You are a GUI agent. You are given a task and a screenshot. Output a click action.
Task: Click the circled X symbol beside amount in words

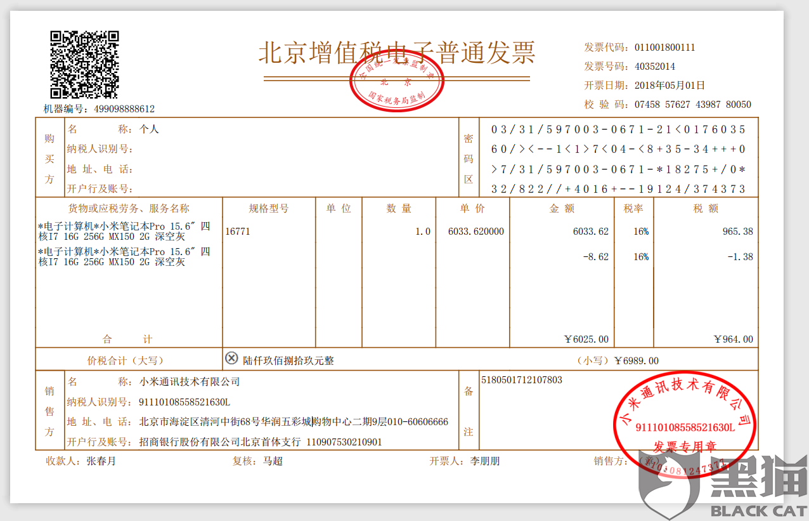pos(232,359)
